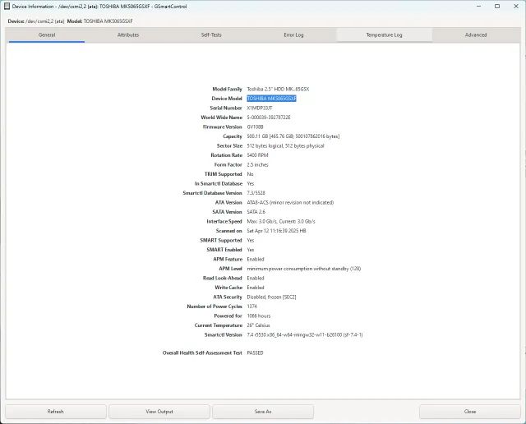Click the TRIM Supported label

tap(223, 174)
